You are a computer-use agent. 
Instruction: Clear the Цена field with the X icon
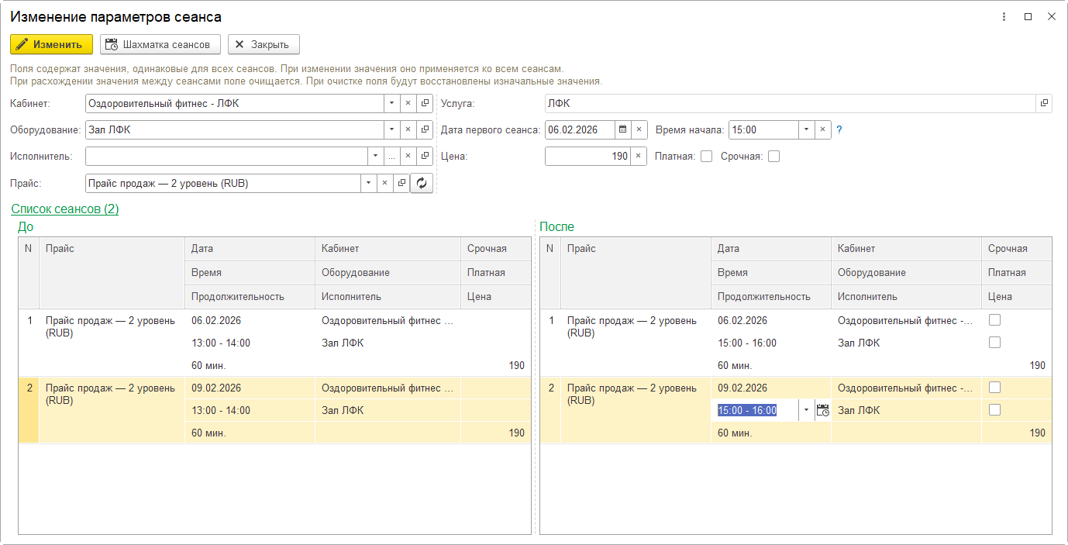[x=638, y=157]
